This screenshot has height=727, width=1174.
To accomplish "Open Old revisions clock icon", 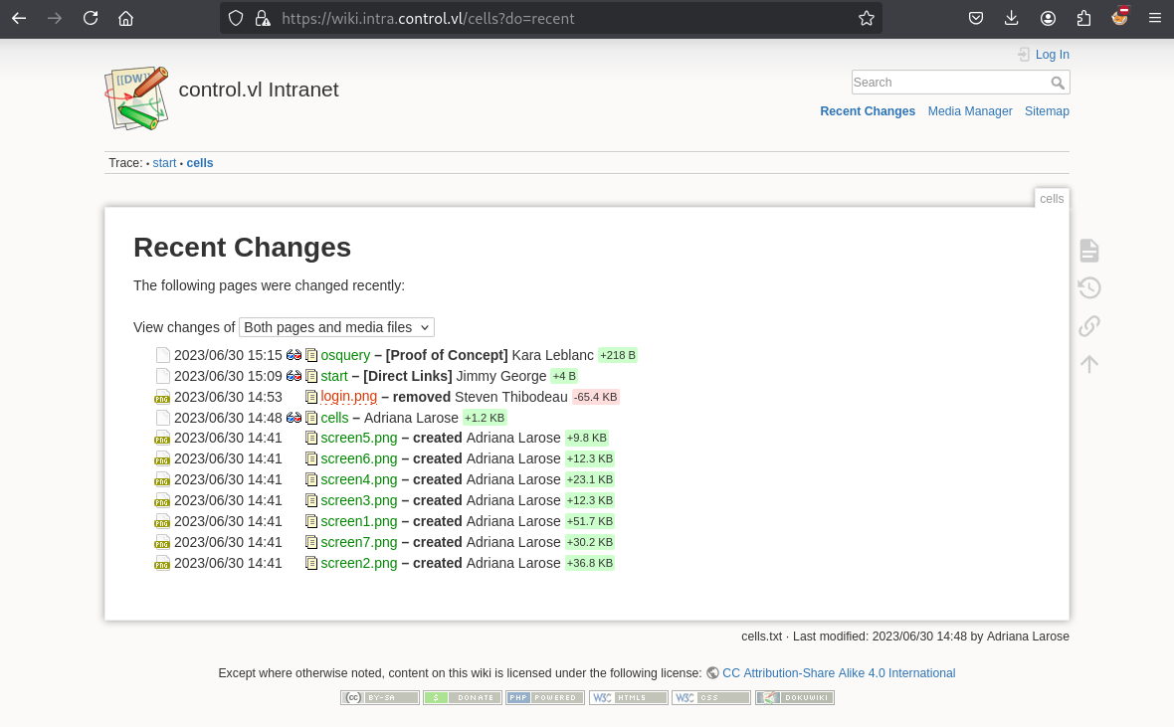I will click(x=1089, y=288).
